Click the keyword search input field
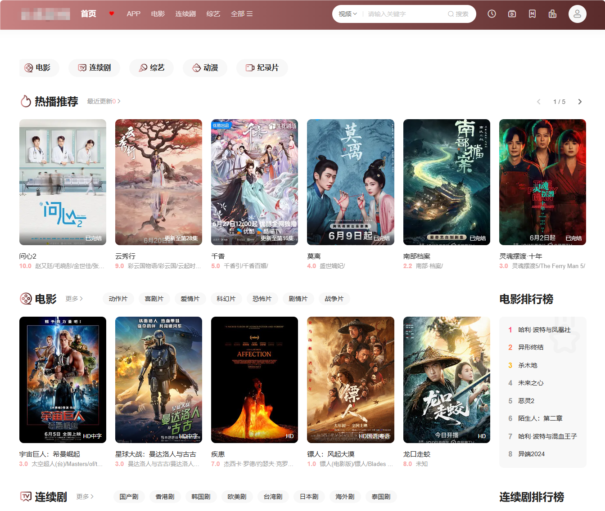Viewport: 605px width, 511px height. tap(404, 14)
